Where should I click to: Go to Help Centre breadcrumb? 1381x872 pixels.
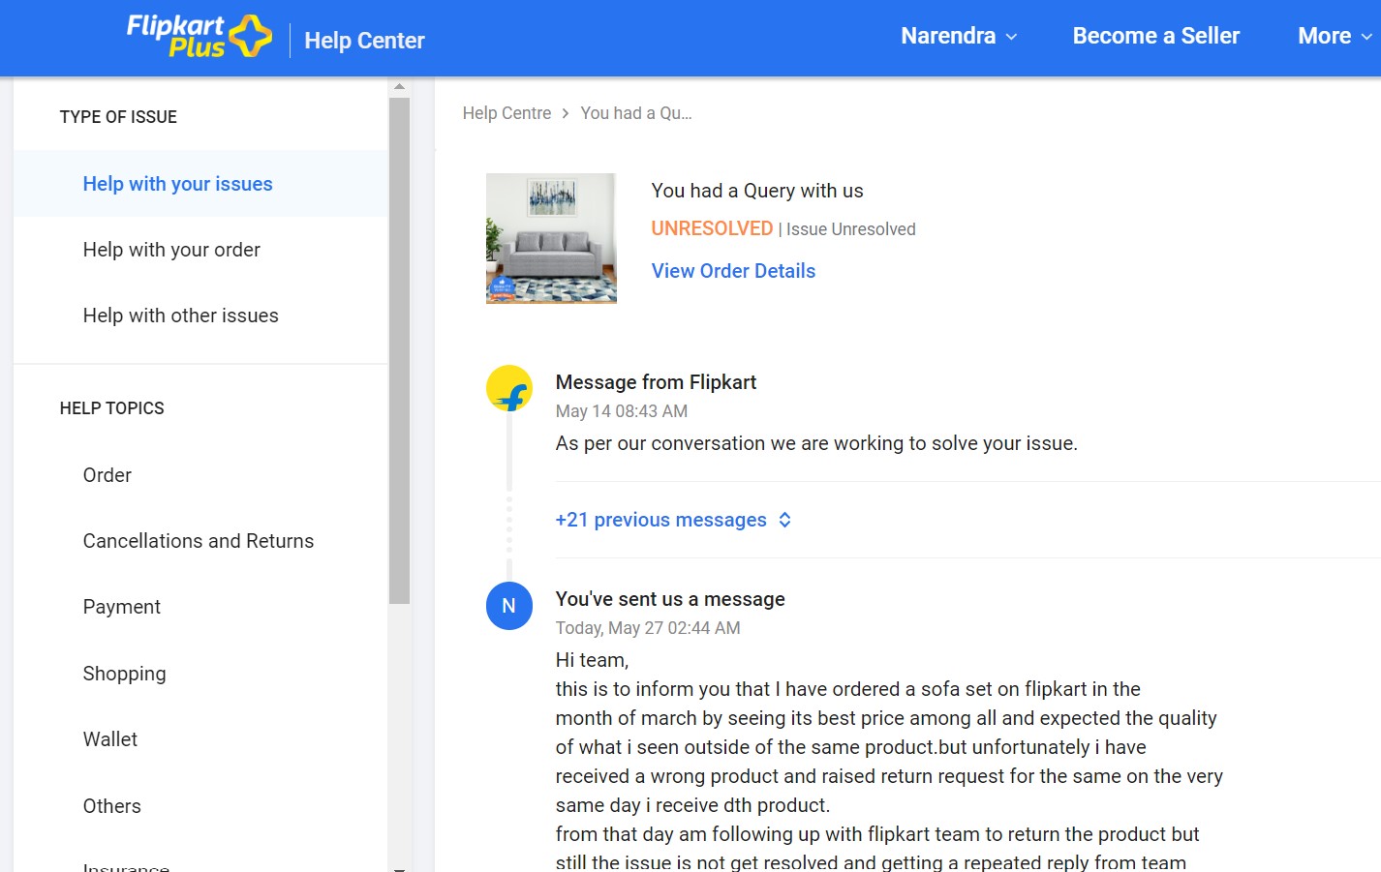click(x=506, y=113)
